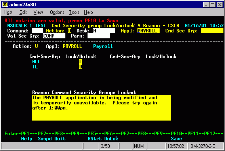This screenshot has height=151, width=225.
Task: Click the PF5 RStrt key label
Action: point(95,139)
